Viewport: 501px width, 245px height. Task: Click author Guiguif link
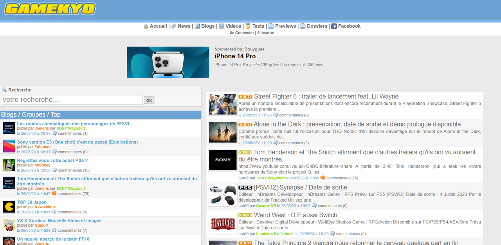coord(41,225)
